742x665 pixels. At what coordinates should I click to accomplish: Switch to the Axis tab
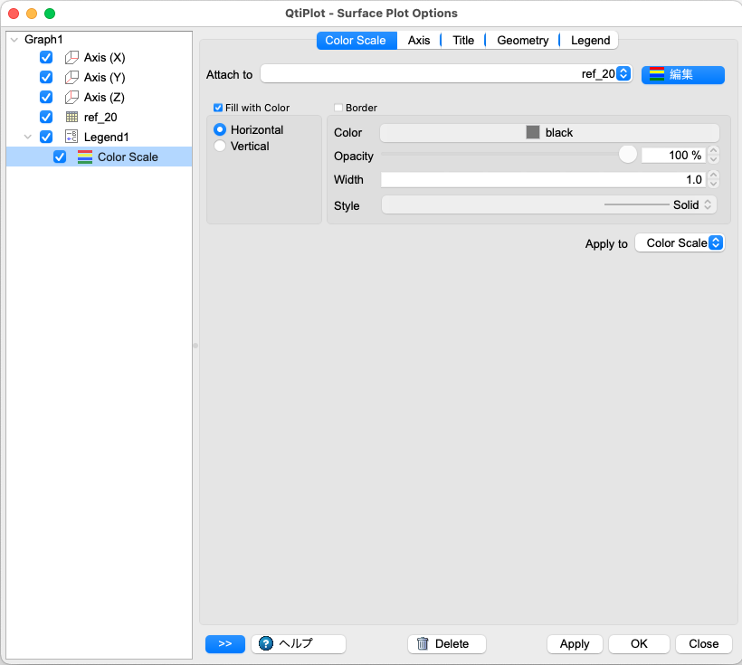point(419,40)
